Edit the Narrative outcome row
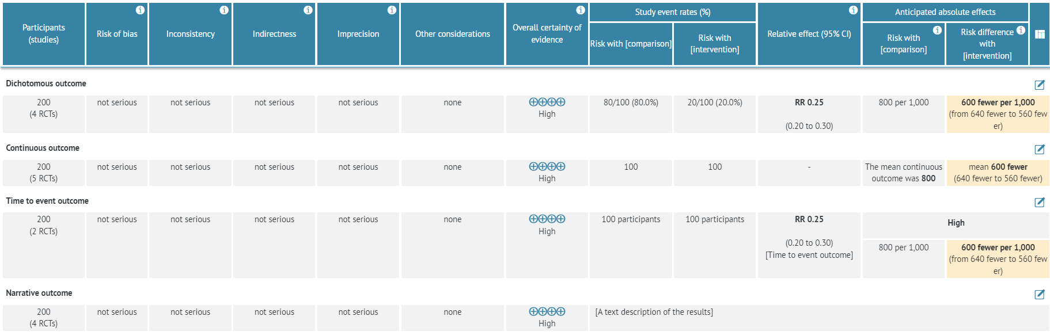 point(1040,294)
